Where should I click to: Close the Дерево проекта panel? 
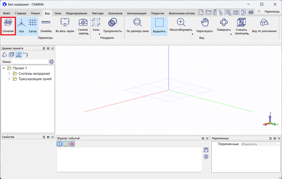point(53,48)
